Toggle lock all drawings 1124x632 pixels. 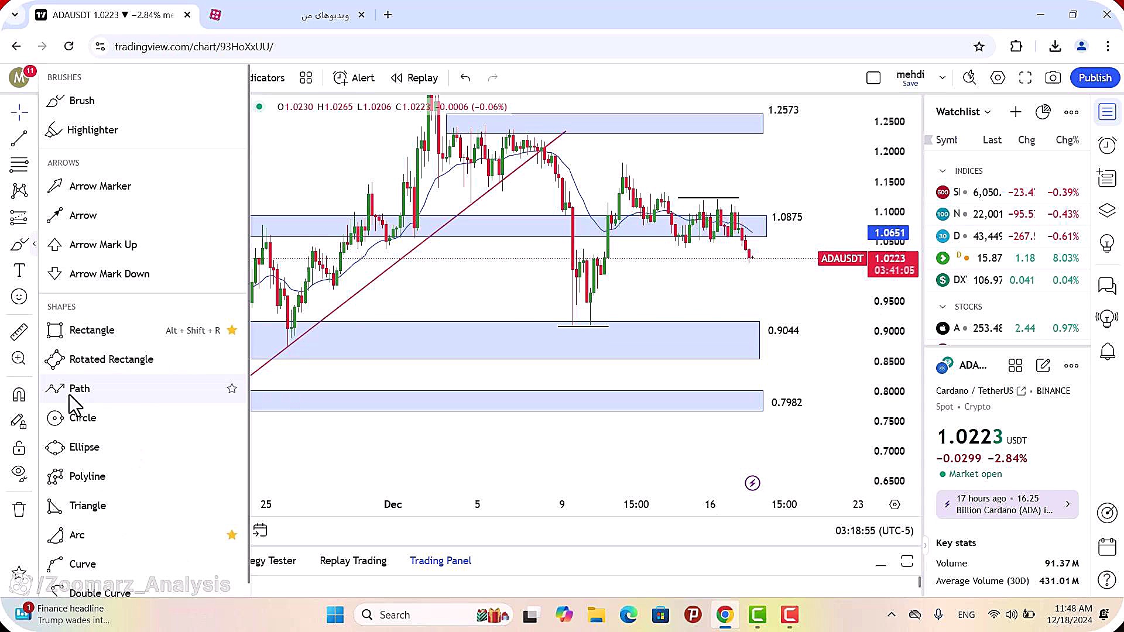[x=19, y=448]
